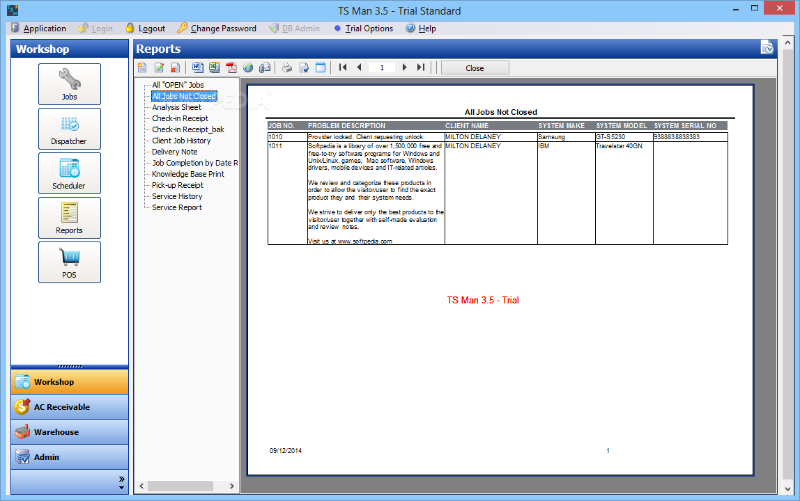Click the DB Admin menu item
This screenshot has width=800, height=501.
295,29
